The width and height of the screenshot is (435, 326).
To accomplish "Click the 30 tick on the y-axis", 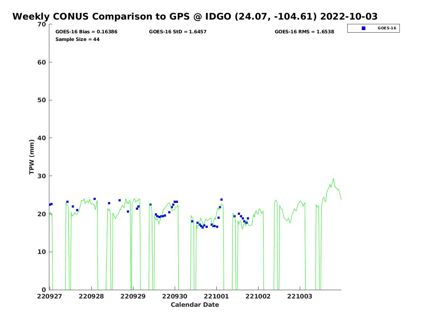I will (x=42, y=176).
